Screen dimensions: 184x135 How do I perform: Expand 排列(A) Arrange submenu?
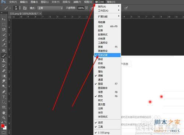coord(107,7)
